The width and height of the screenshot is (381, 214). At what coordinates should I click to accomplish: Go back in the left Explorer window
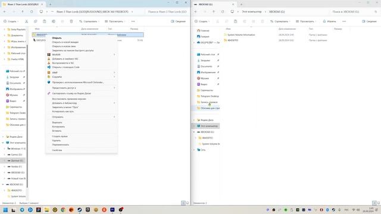point(5,12)
